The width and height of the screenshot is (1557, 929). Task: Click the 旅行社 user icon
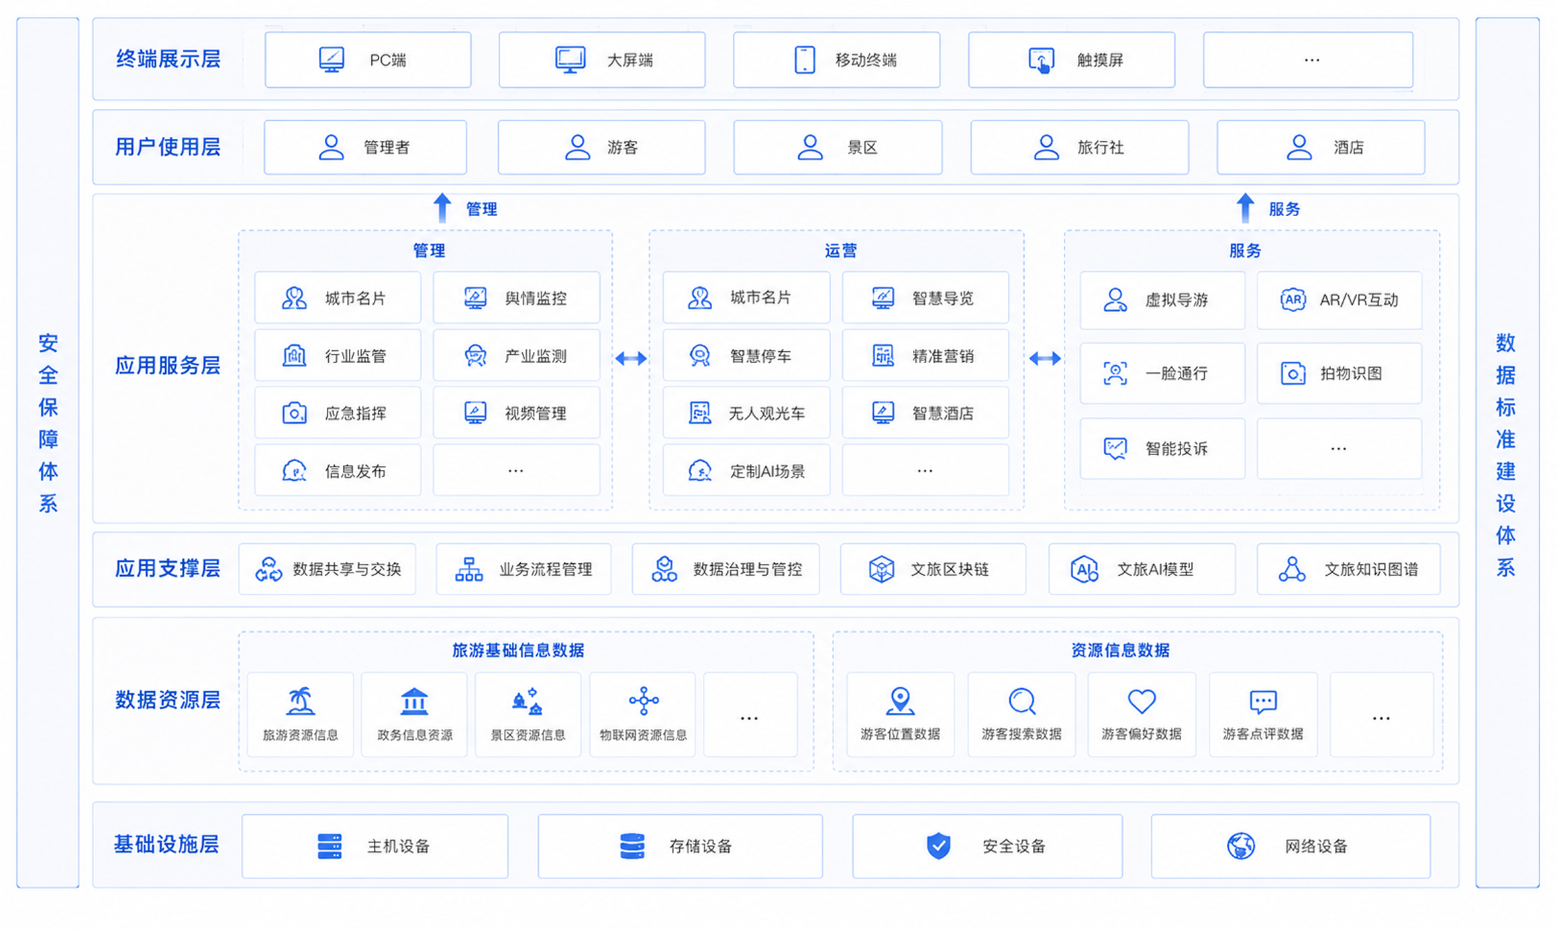tap(1046, 147)
